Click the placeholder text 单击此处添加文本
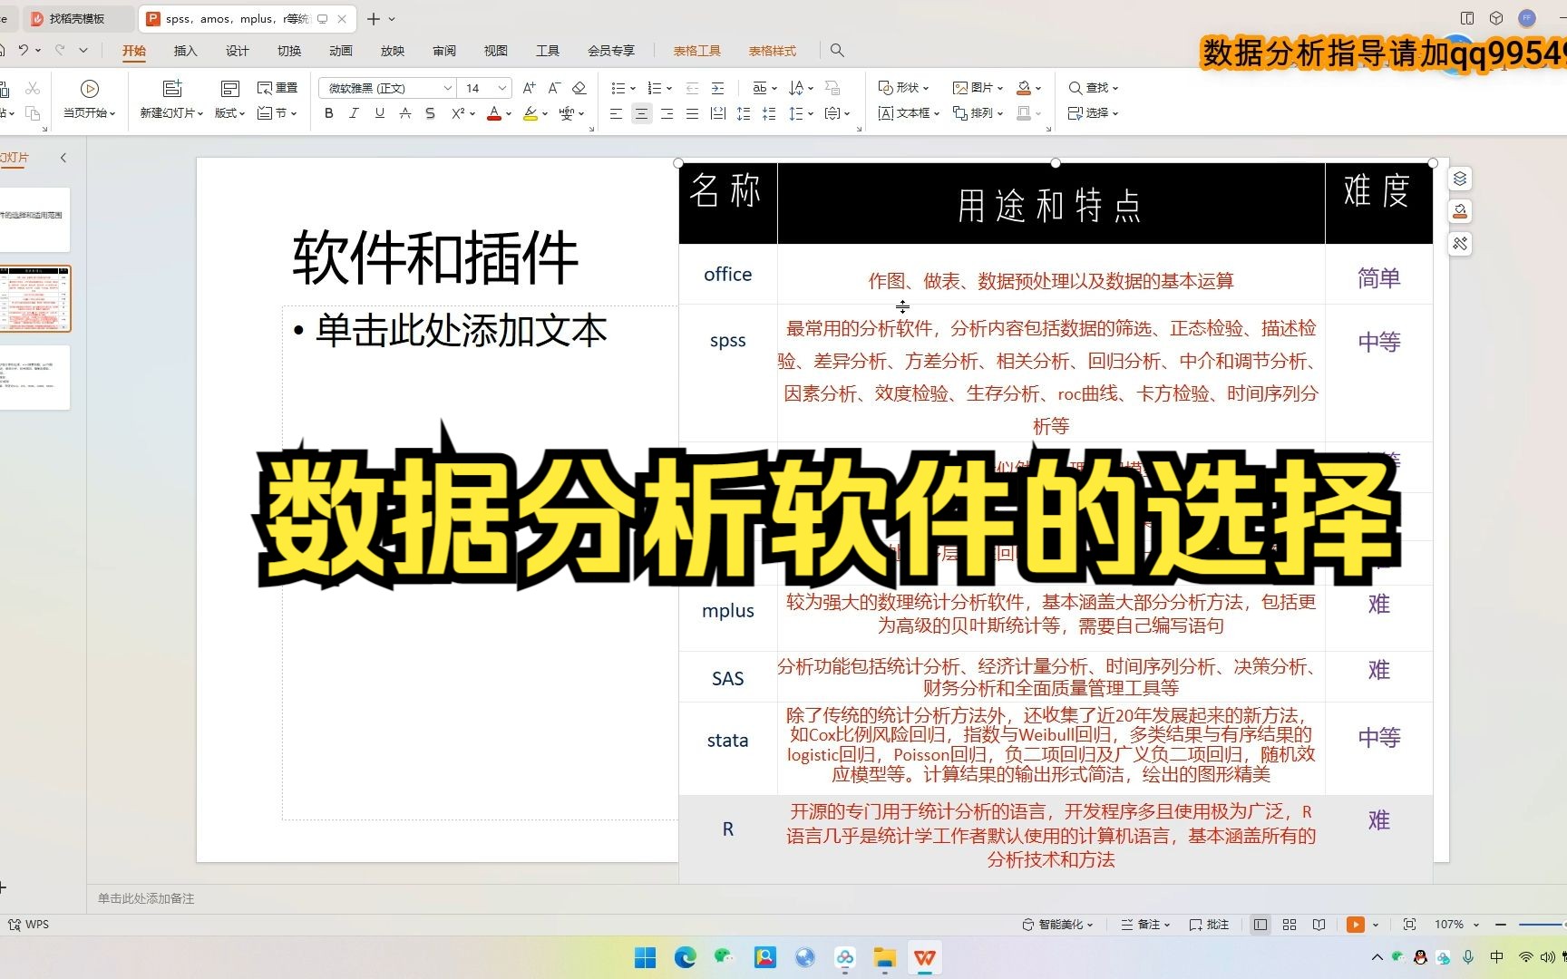This screenshot has width=1567, height=979. (x=461, y=331)
